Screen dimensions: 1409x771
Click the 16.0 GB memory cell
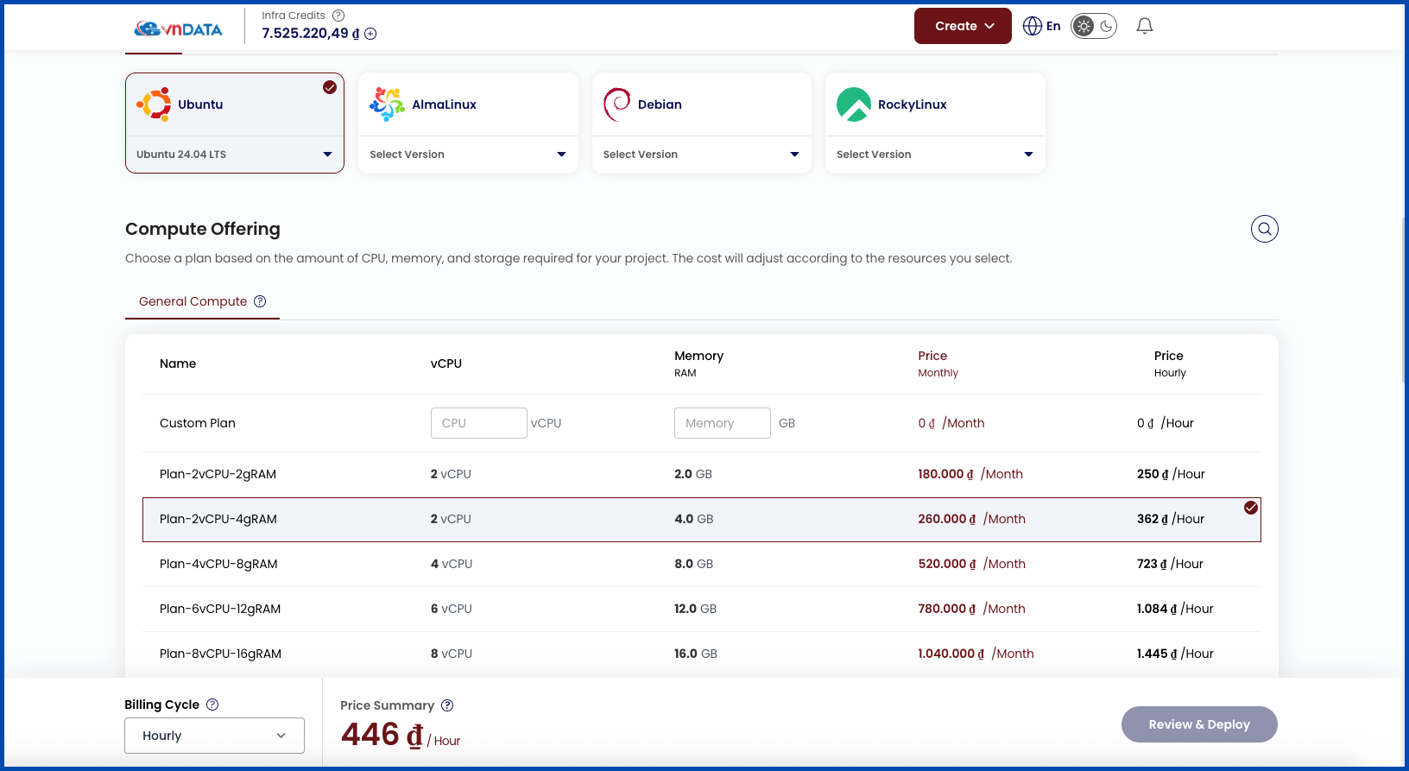[x=696, y=654]
